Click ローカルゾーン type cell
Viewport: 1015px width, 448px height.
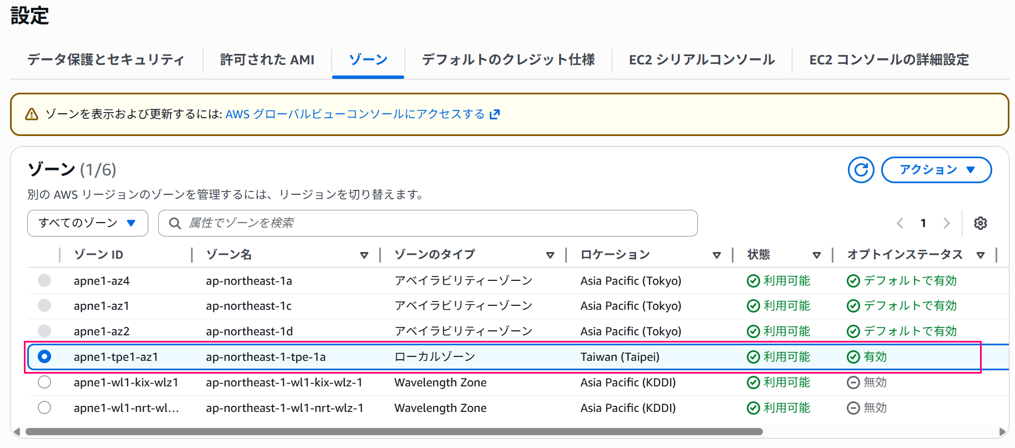click(x=435, y=357)
